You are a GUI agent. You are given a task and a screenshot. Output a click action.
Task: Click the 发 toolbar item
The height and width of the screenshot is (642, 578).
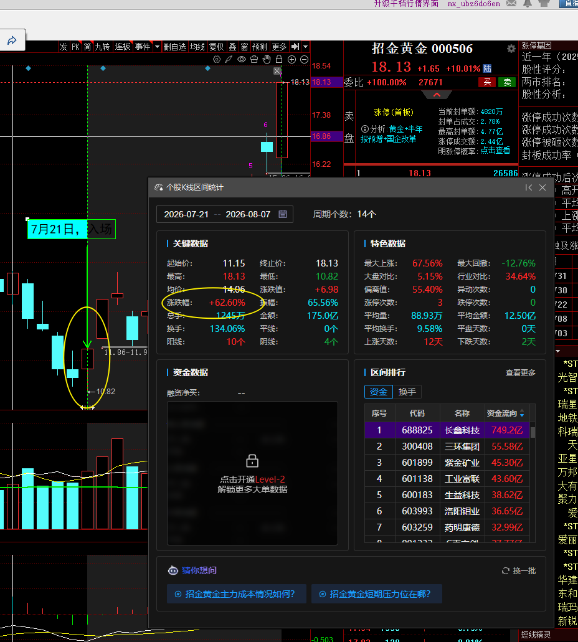tap(64, 47)
